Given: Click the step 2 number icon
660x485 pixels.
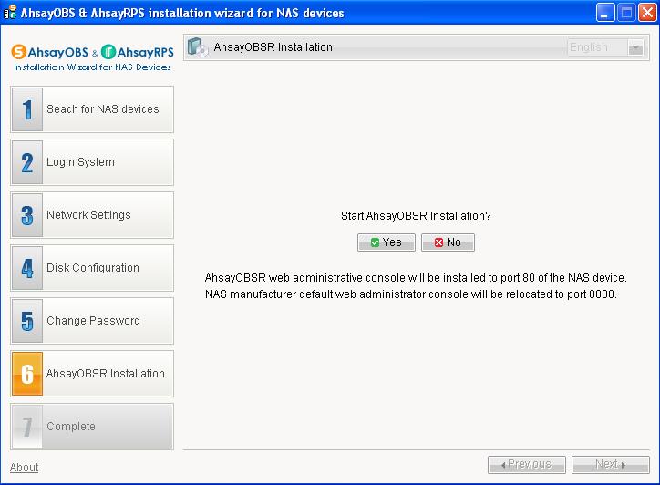Looking at the screenshot, I should tap(27, 162).
